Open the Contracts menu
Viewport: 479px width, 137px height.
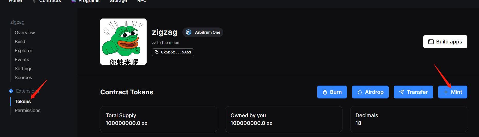[50, 1]
